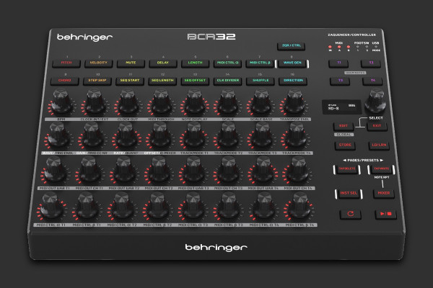Select track button T3

tap(340, 81)
